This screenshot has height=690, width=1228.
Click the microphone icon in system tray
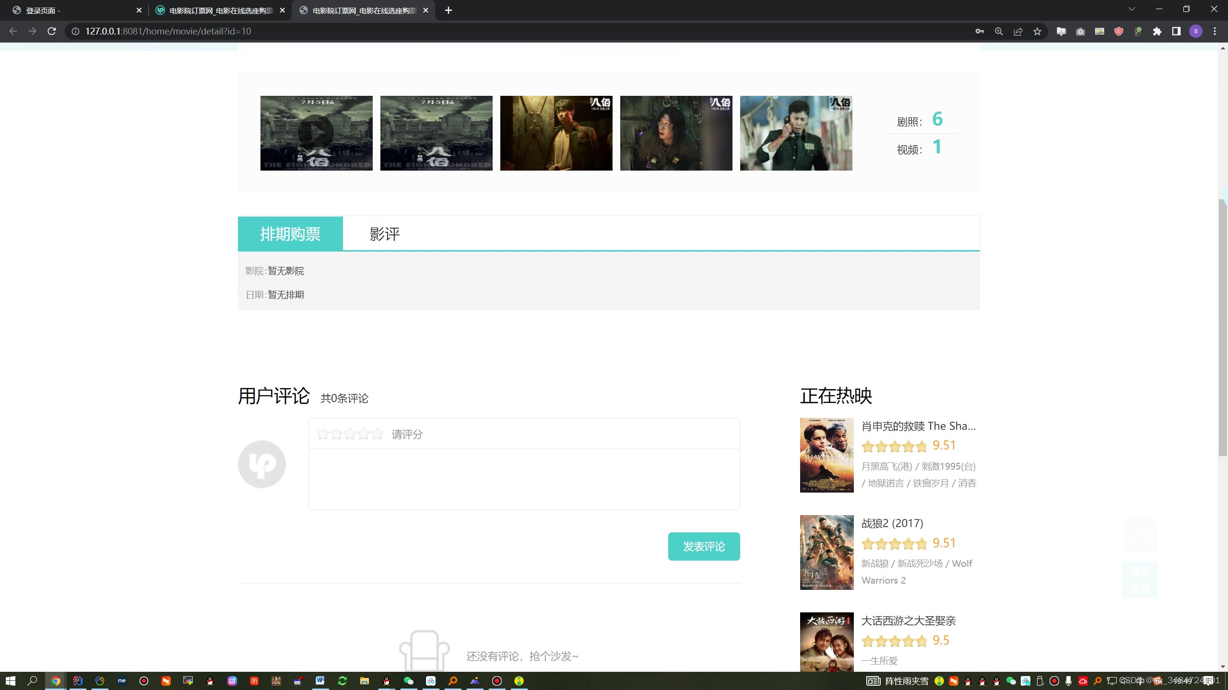pos(1068,681)
